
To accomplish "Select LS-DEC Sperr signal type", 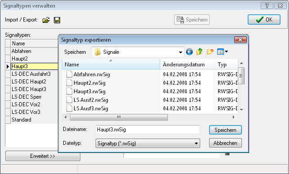I will pos(35,97).
